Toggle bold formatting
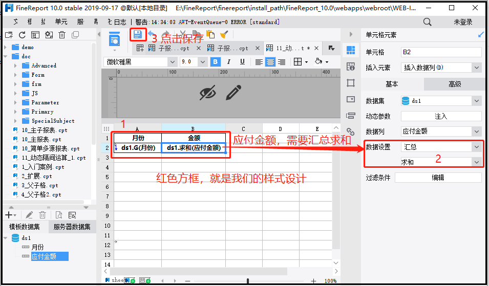489x286 pixels. (x=215, y=62)
